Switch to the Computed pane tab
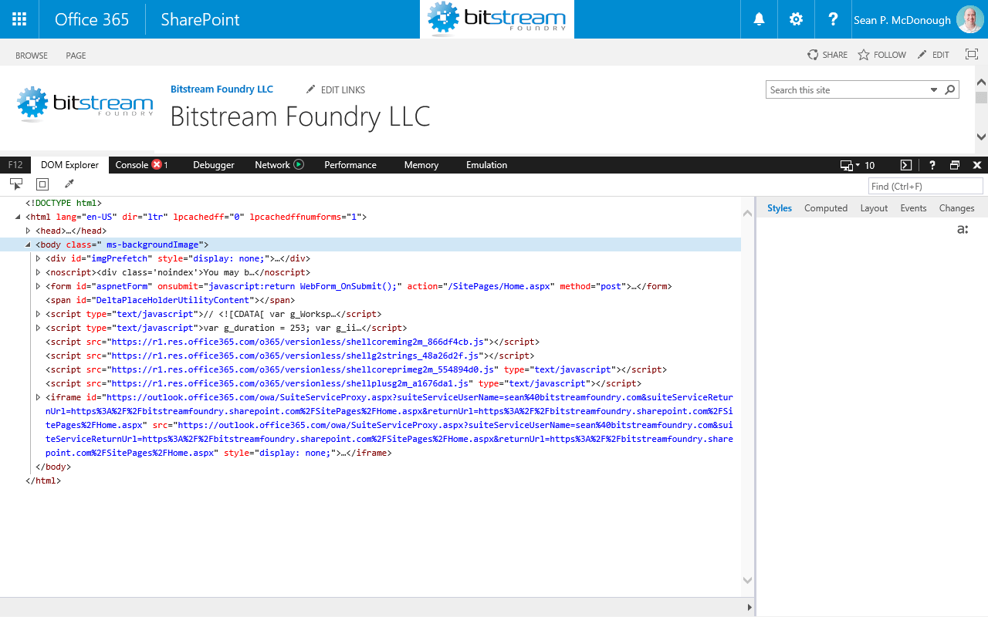 pyautogui.click(x=826, y=208)
